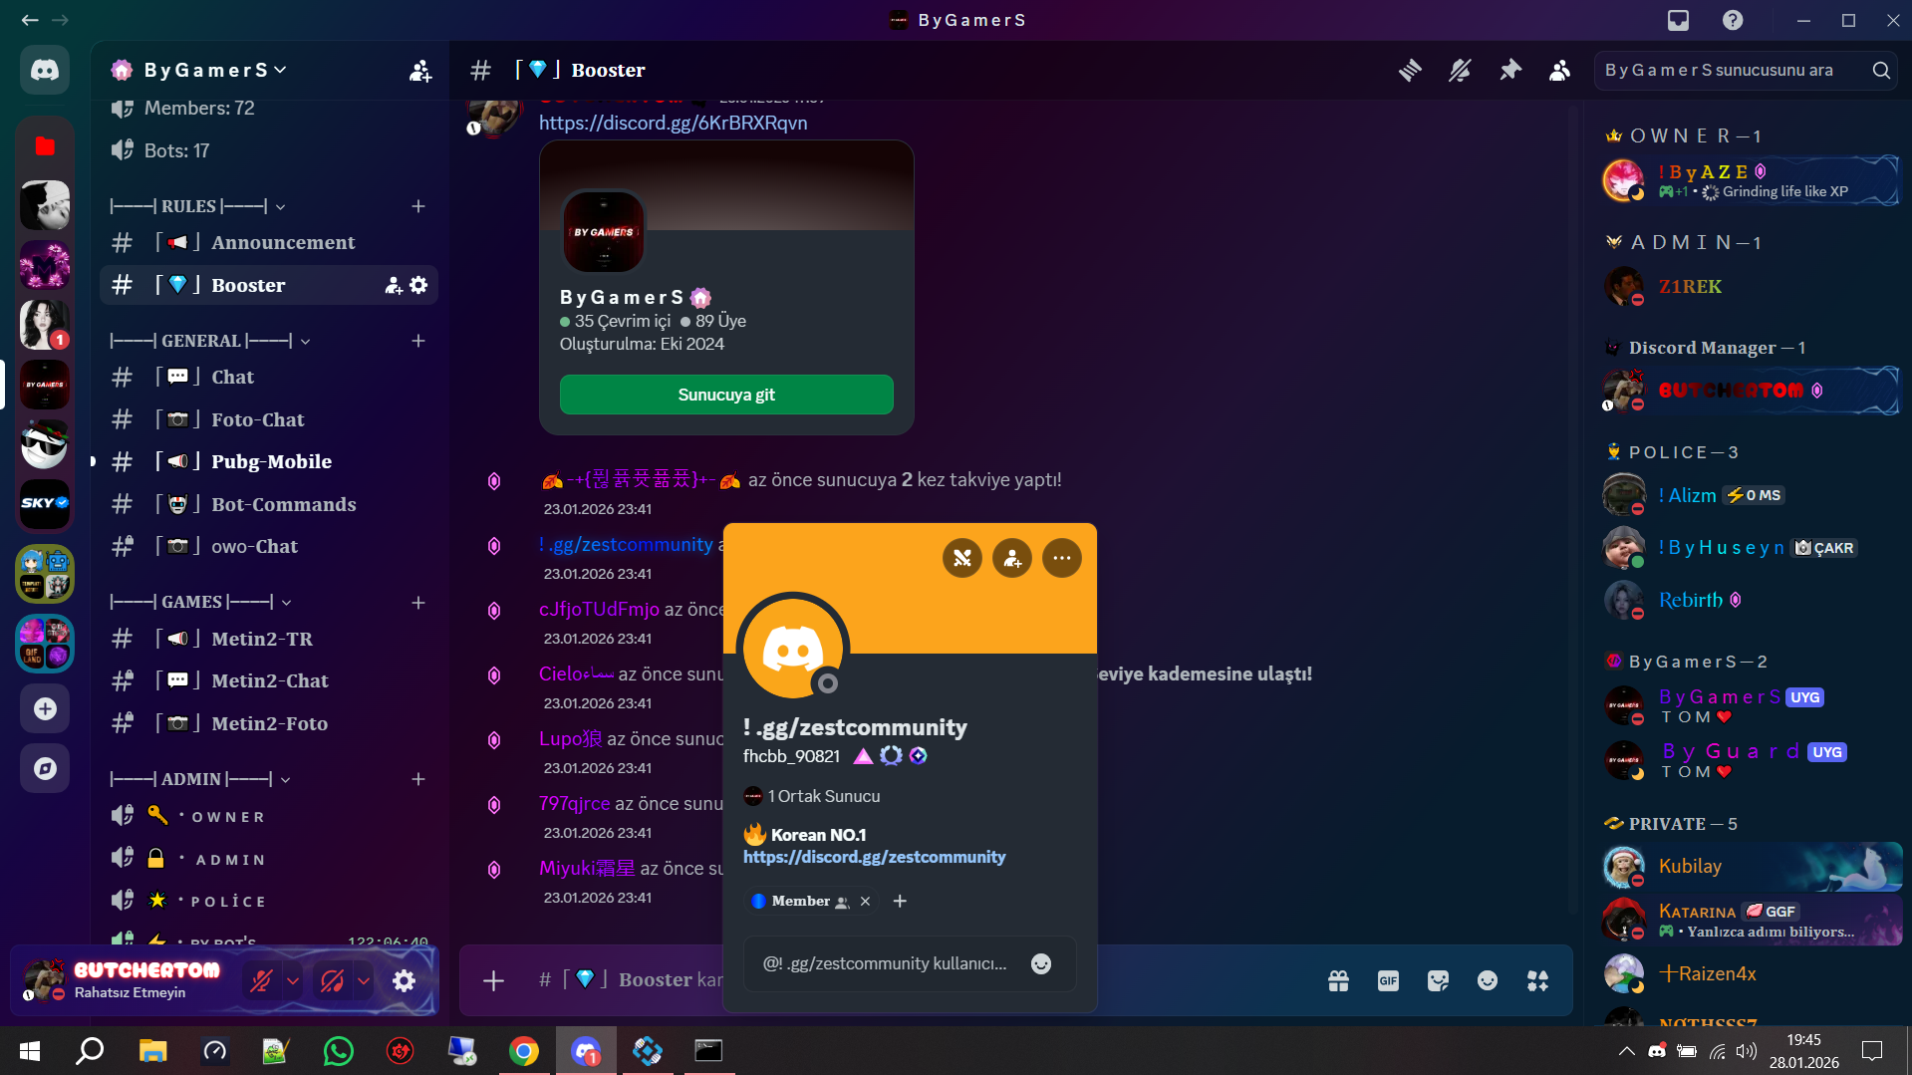Viewport: 1912px width, 1075px height.
Task: Open the Chat channel
Action: 269,377
